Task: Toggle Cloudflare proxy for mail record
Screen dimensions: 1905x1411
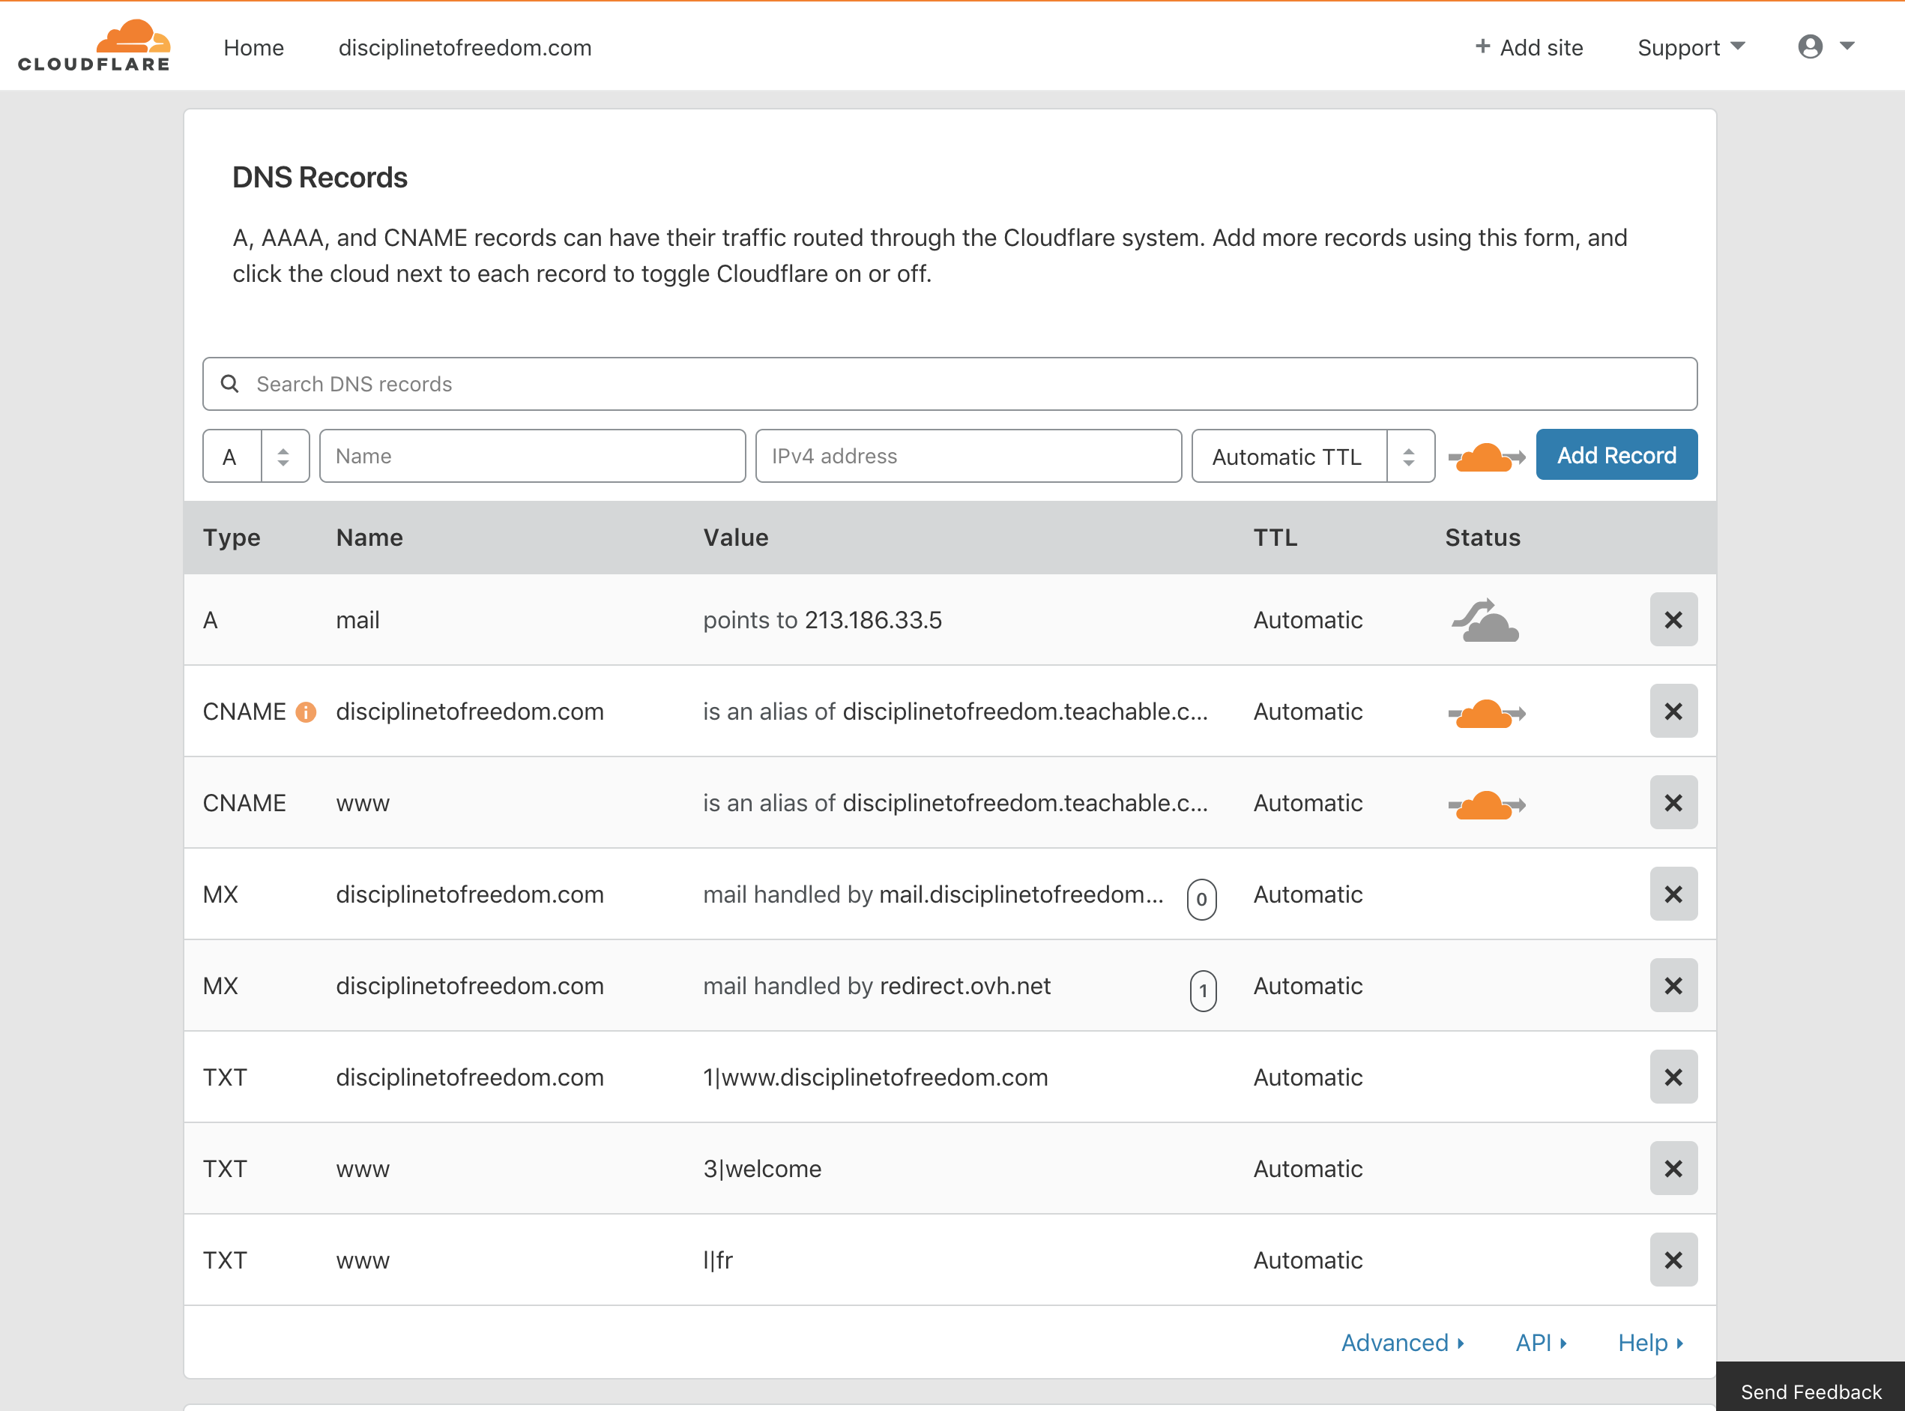Action: click(x=1485, y=621)
